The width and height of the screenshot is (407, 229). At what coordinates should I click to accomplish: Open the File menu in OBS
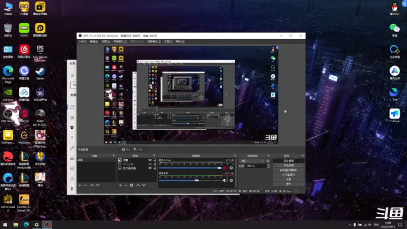coord(82,42)
